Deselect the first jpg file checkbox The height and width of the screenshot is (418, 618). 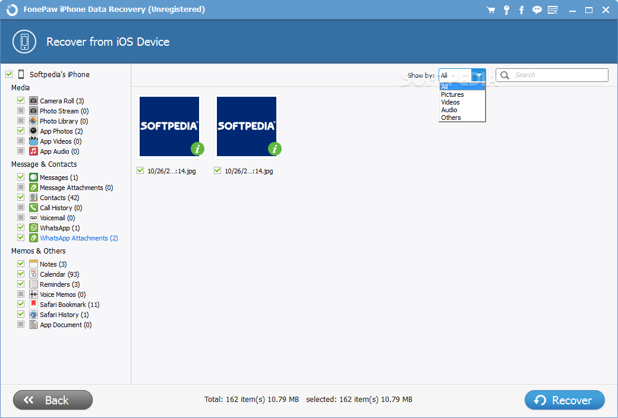click(x=140, y=170)
